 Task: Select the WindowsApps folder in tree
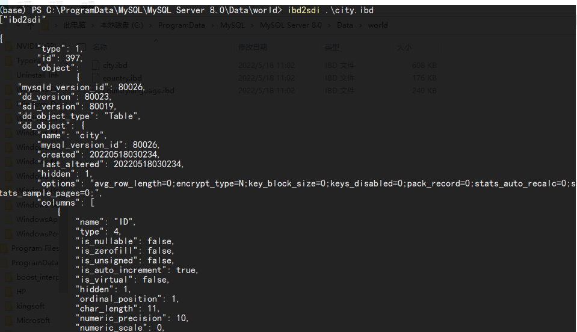pos(36,220)
